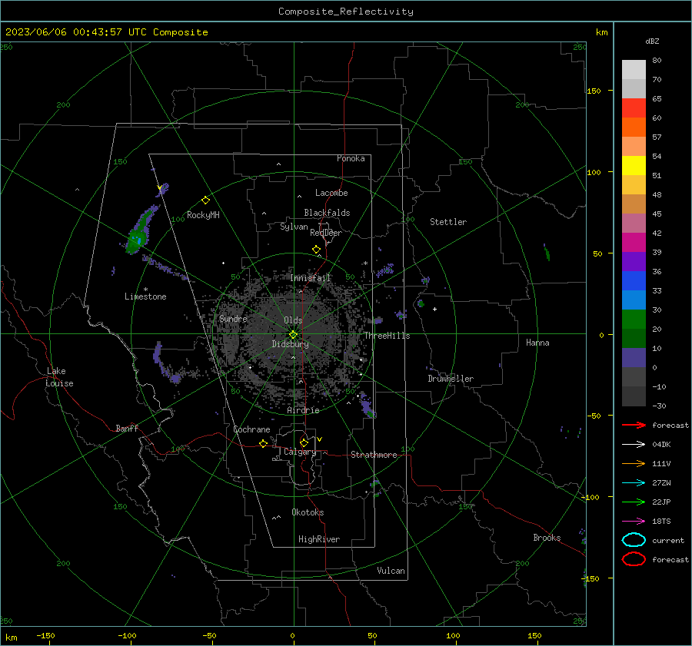Select the white 04DK arrow legend entry
Screen dimensions: 692x646
pyautogui.click(x=634, y=445)
